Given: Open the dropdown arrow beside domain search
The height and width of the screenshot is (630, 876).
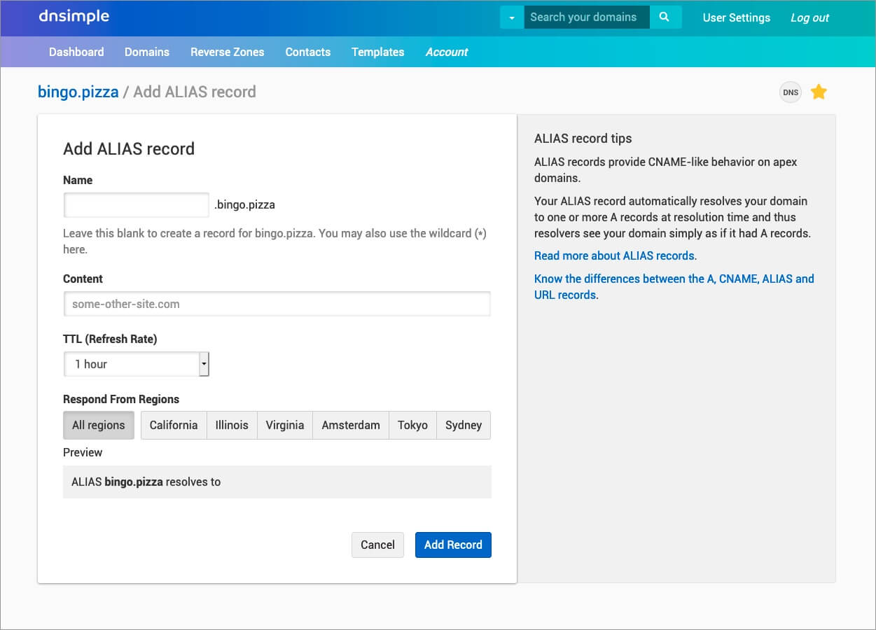Looking at the screenshot, I should (x=512, y=17).
